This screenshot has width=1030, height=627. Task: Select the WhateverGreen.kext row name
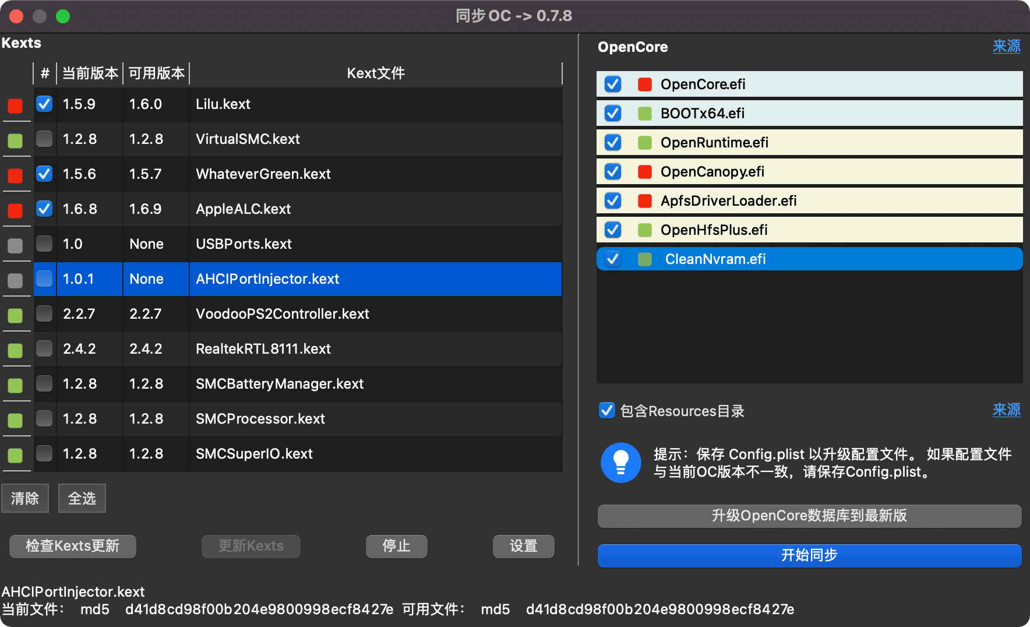tap(263, 174)
